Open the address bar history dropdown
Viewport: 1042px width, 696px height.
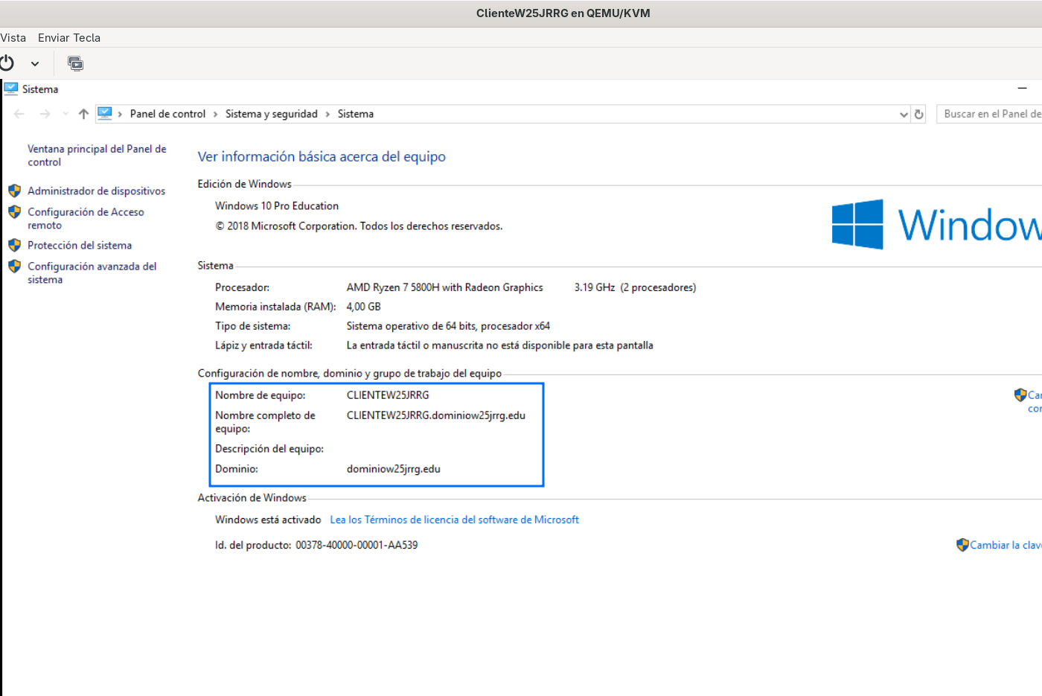point(904,115)
